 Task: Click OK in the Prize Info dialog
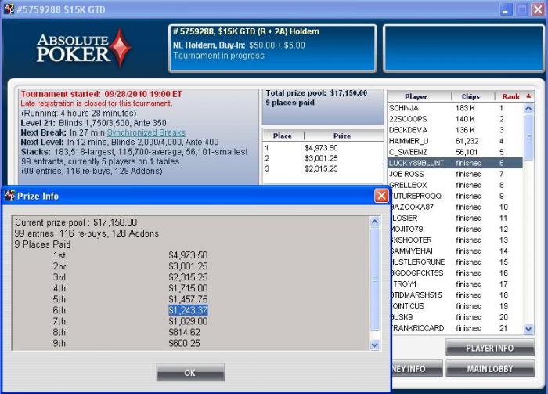(190, 372)
